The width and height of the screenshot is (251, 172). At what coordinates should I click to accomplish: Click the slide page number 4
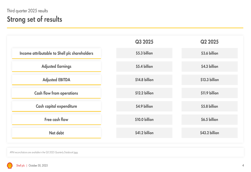(243, 166)
